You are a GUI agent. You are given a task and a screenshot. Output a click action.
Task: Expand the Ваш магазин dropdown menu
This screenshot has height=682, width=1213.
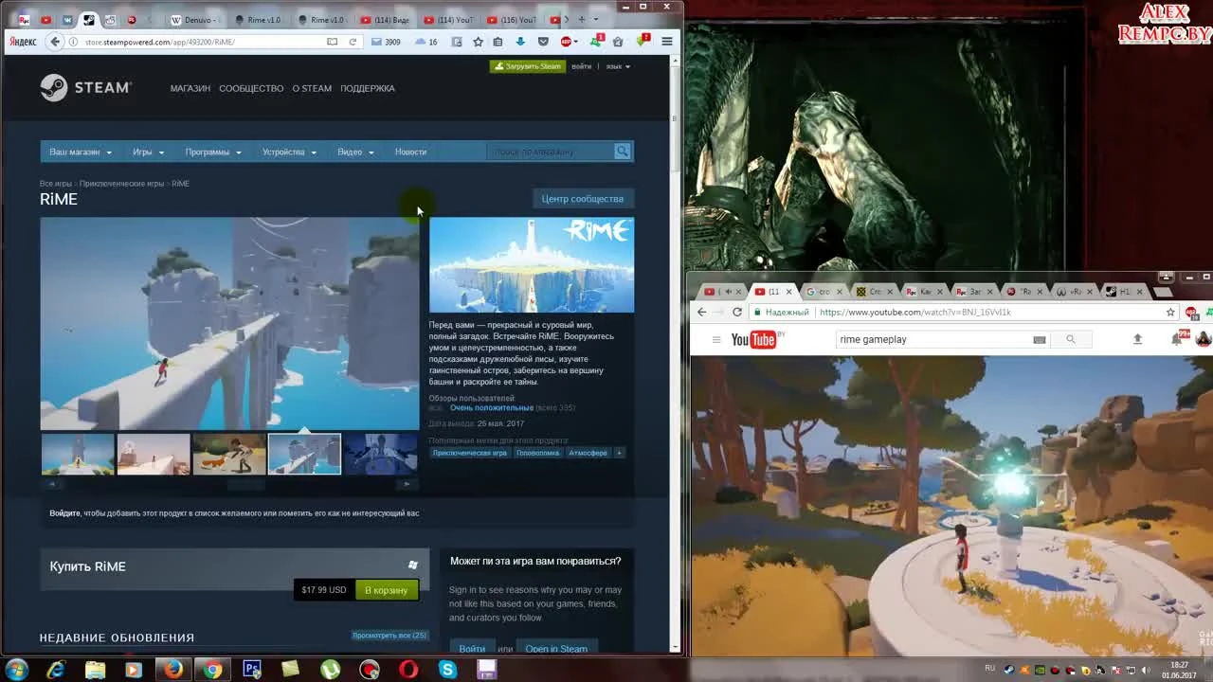81,152
